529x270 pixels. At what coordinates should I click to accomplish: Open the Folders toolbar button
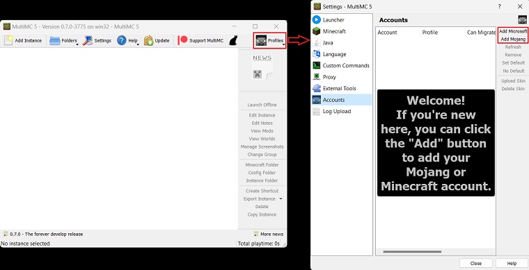tap(64, 41)
